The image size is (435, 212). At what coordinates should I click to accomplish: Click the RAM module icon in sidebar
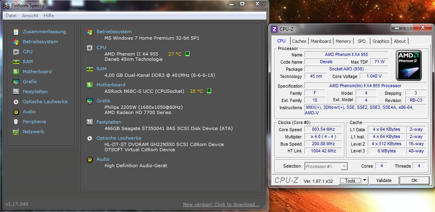(16, 62)
